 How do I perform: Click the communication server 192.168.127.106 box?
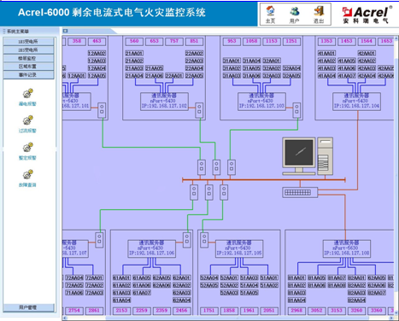151,249
